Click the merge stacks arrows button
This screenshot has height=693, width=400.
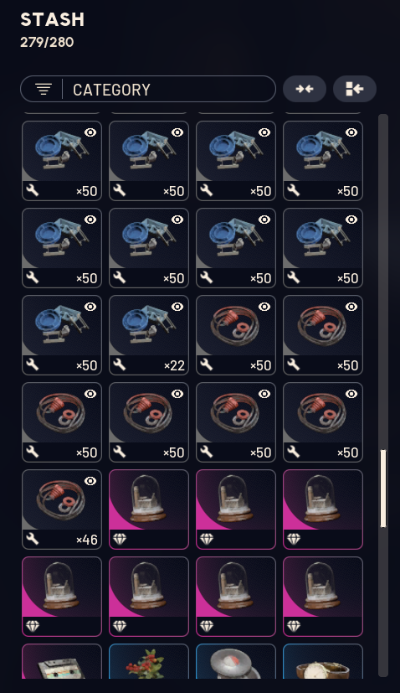(x=305, y=89)
